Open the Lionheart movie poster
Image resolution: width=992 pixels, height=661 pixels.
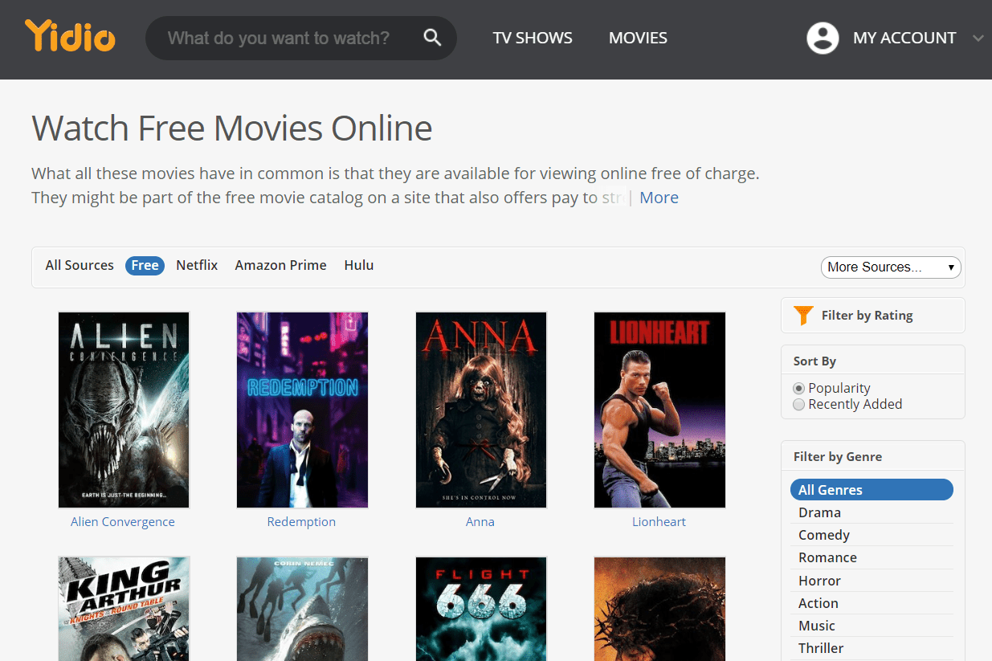(659, 410)
